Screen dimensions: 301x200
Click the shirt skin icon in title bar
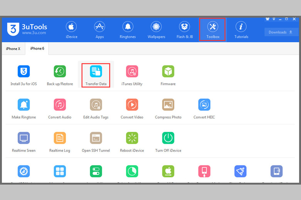(267, 19)
